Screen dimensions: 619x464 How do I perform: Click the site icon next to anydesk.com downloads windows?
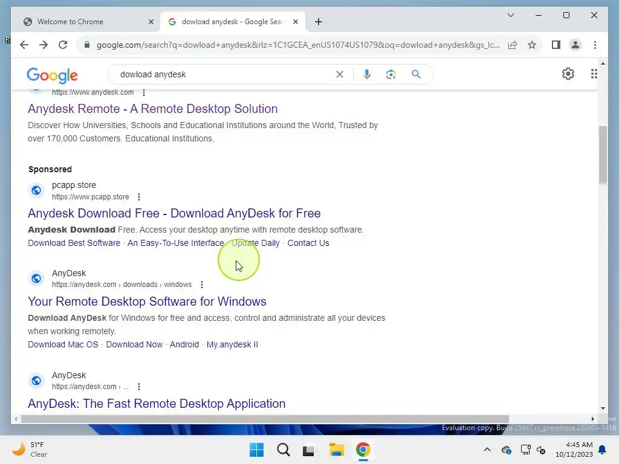[36, 279]
